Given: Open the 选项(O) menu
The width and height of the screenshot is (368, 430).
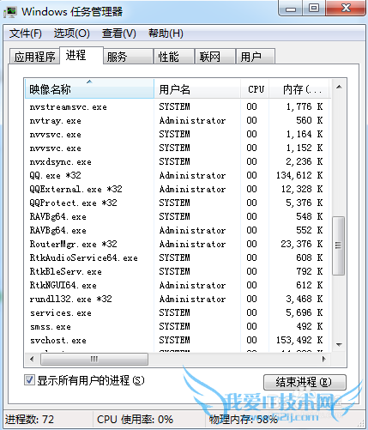Looking at the screenshot, I should (72, 33).
